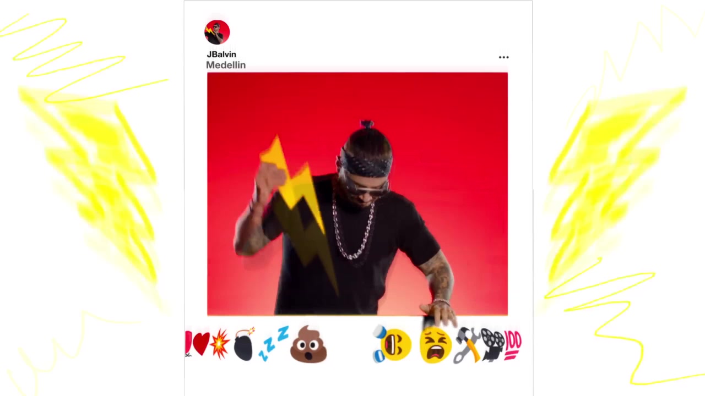The height and width of the screenshot is (396, 705).
Task: Click the JBalvin username
Action: click(221, 54)
